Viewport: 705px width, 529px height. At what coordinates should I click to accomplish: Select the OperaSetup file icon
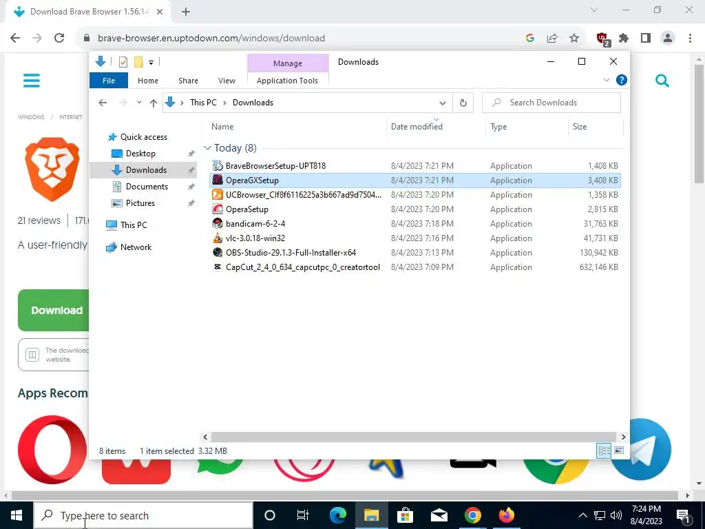pyautogui.click(x=218, y=209)
